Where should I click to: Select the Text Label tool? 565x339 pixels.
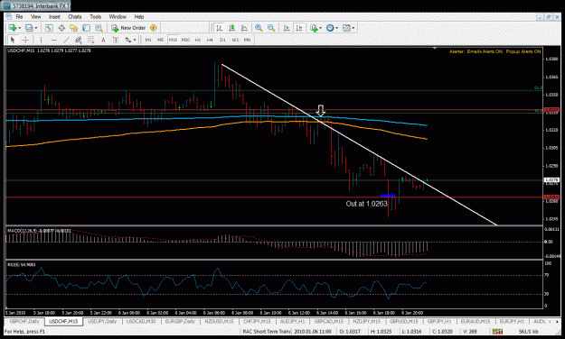(116, 40)
